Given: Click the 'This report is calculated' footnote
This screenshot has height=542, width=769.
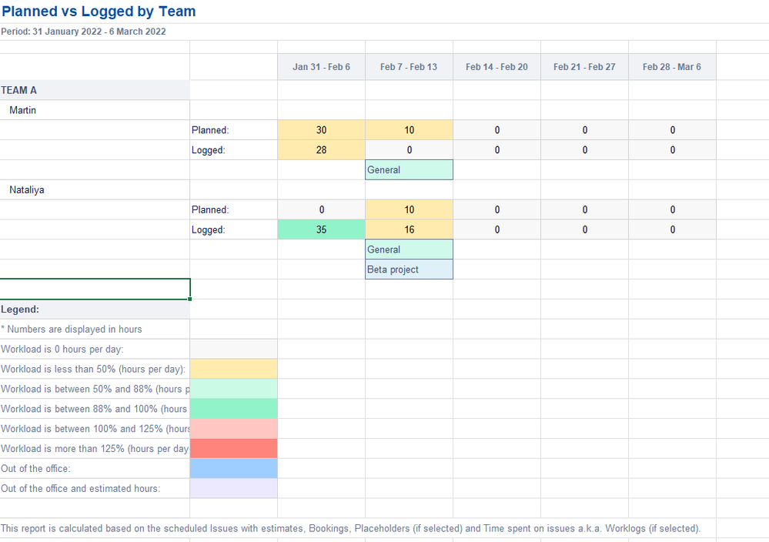Looking at the screenshot, I should [351, 528].
